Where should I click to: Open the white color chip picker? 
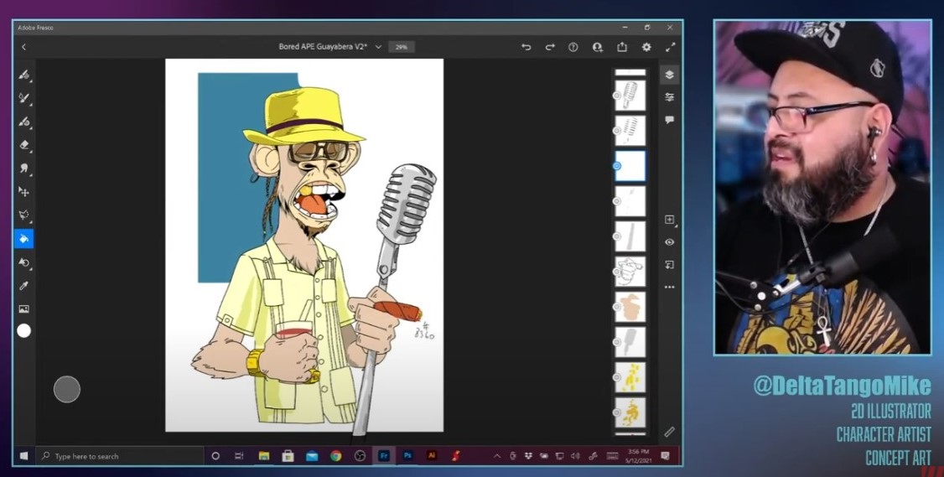point(24,330)
